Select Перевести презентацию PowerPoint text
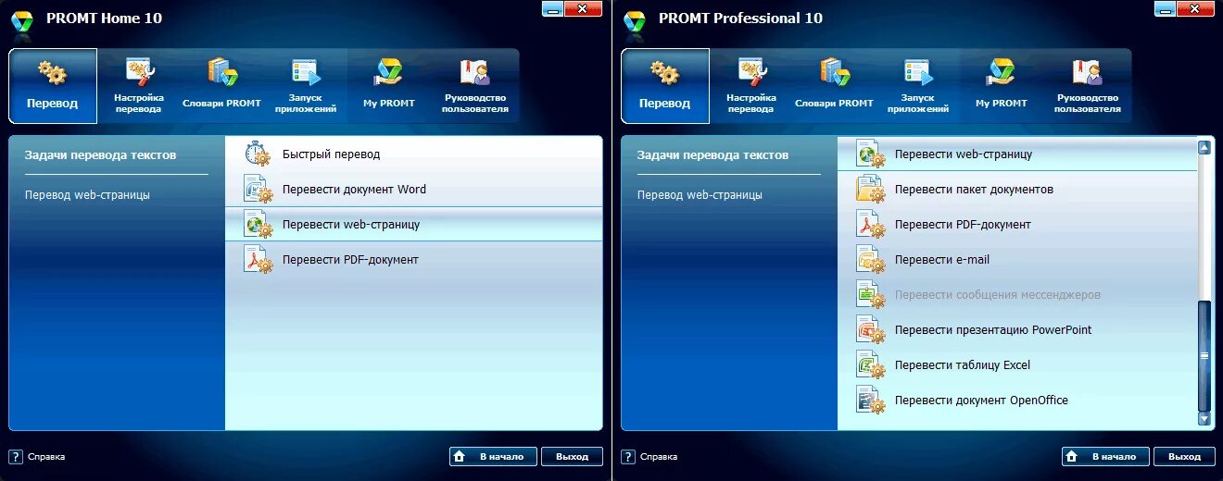Viewport: 1223px width, 481px height. point(993,330)
